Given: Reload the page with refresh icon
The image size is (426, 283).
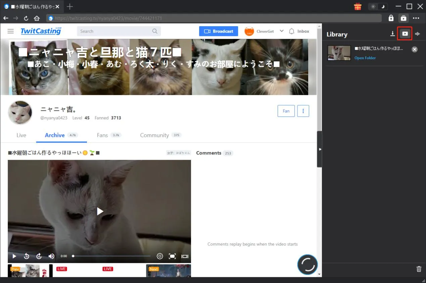Looking at the screenshot, I should 26,18.
